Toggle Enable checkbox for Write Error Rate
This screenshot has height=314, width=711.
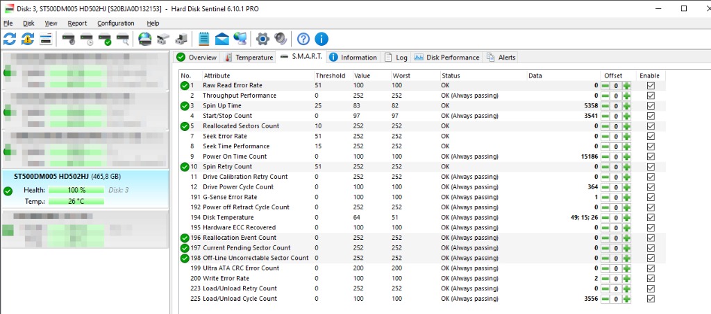tap(651, 279)
